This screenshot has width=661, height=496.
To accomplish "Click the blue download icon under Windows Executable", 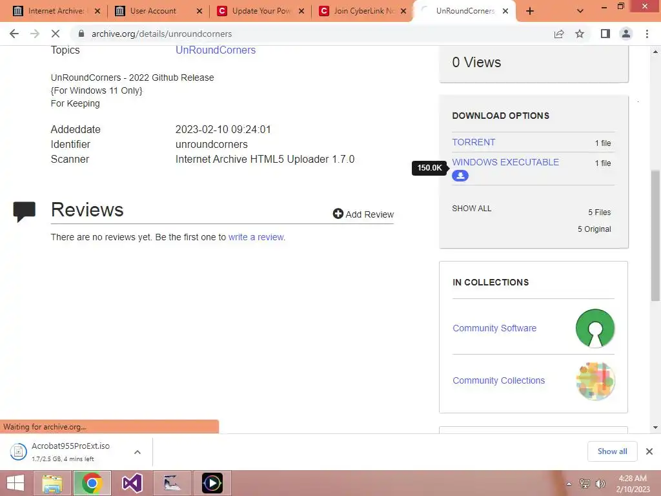I will point(460,176).
